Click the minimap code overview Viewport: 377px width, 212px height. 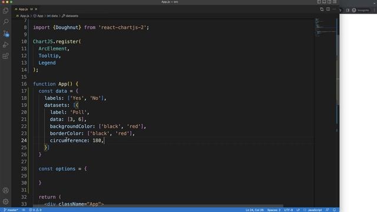[x=325, y=28]
